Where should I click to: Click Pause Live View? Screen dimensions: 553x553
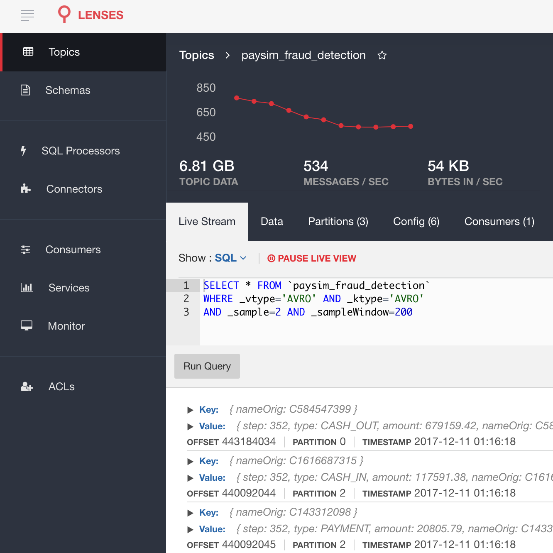click(x=312, y=258)
